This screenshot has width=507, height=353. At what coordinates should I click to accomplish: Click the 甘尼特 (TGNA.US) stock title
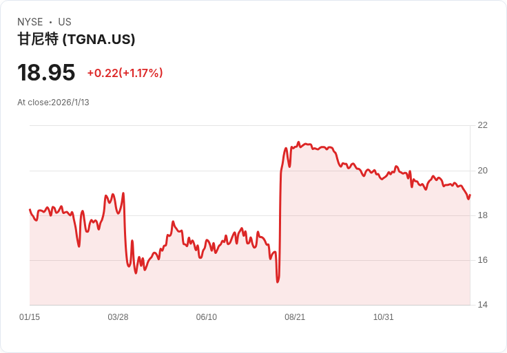(76, 39)
